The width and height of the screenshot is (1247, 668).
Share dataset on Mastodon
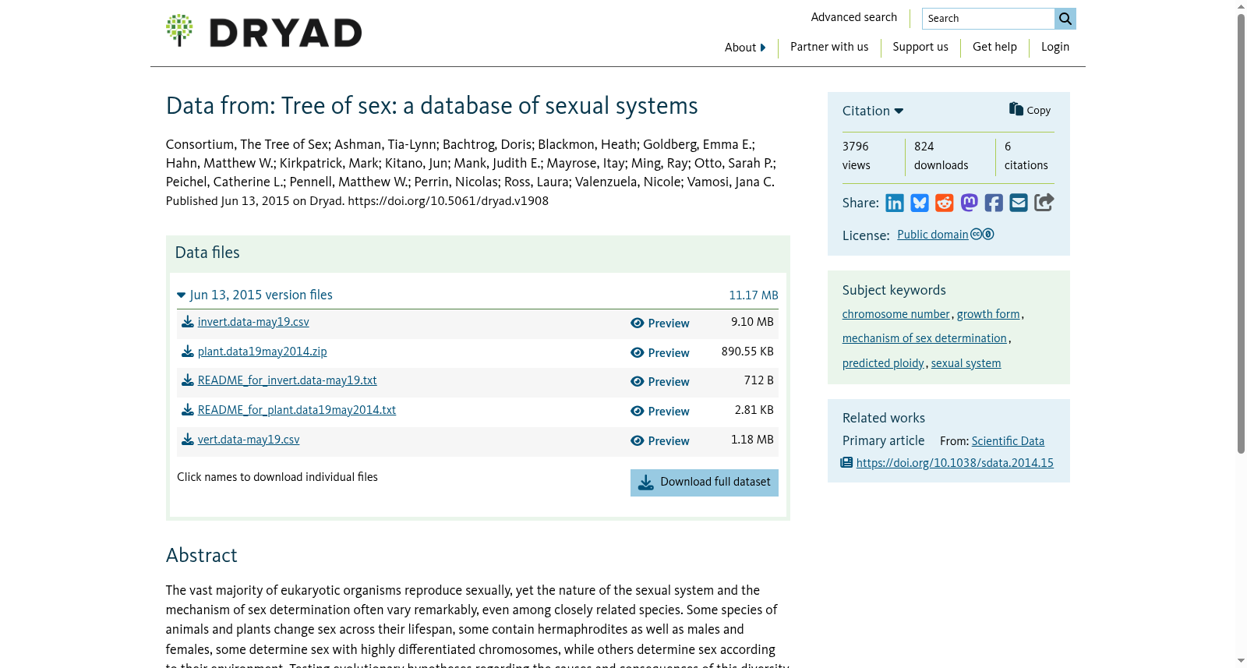tap(970, 203)
